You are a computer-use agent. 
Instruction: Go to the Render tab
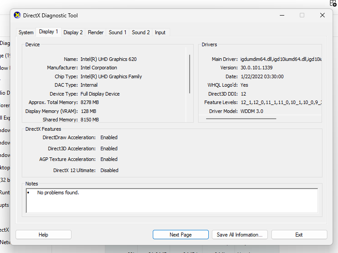[95, 32]
